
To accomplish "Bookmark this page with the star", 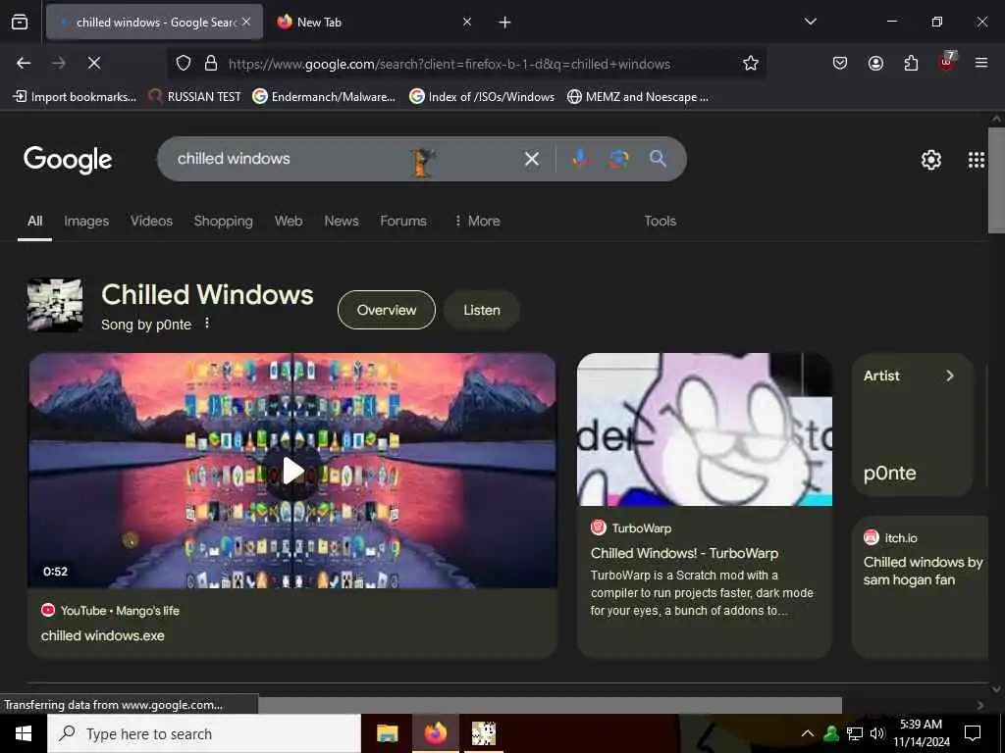I will [751, 63].
